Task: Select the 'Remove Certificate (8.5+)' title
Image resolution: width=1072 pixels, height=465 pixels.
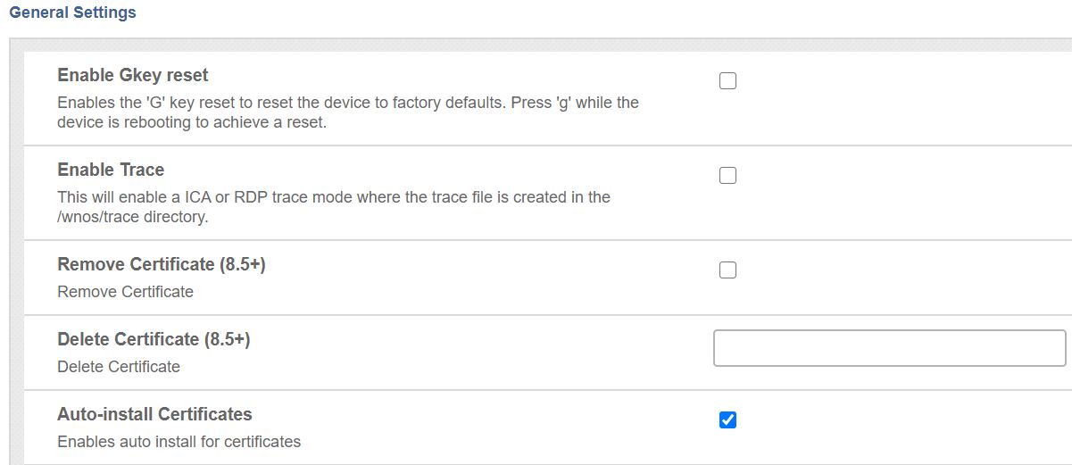Action: [161, 264]
